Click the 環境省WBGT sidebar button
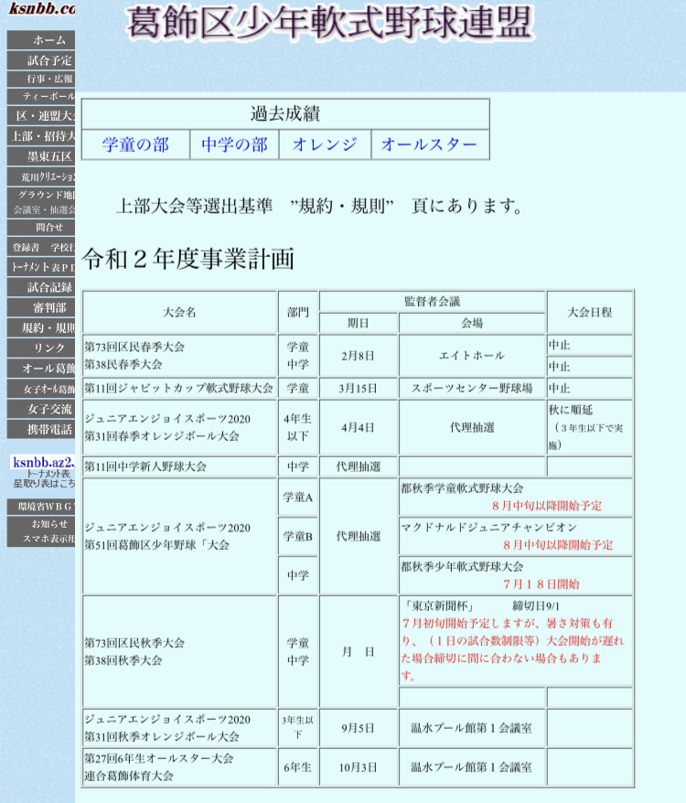This screenshot has width=686, height=803. click(41, 507)
